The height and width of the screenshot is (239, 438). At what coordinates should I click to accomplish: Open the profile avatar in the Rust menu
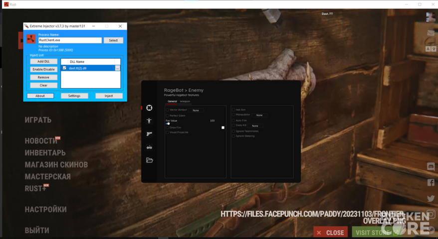point(431,17)
